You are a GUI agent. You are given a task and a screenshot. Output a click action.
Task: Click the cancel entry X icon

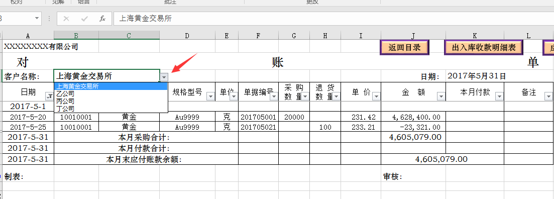point(66,19)
